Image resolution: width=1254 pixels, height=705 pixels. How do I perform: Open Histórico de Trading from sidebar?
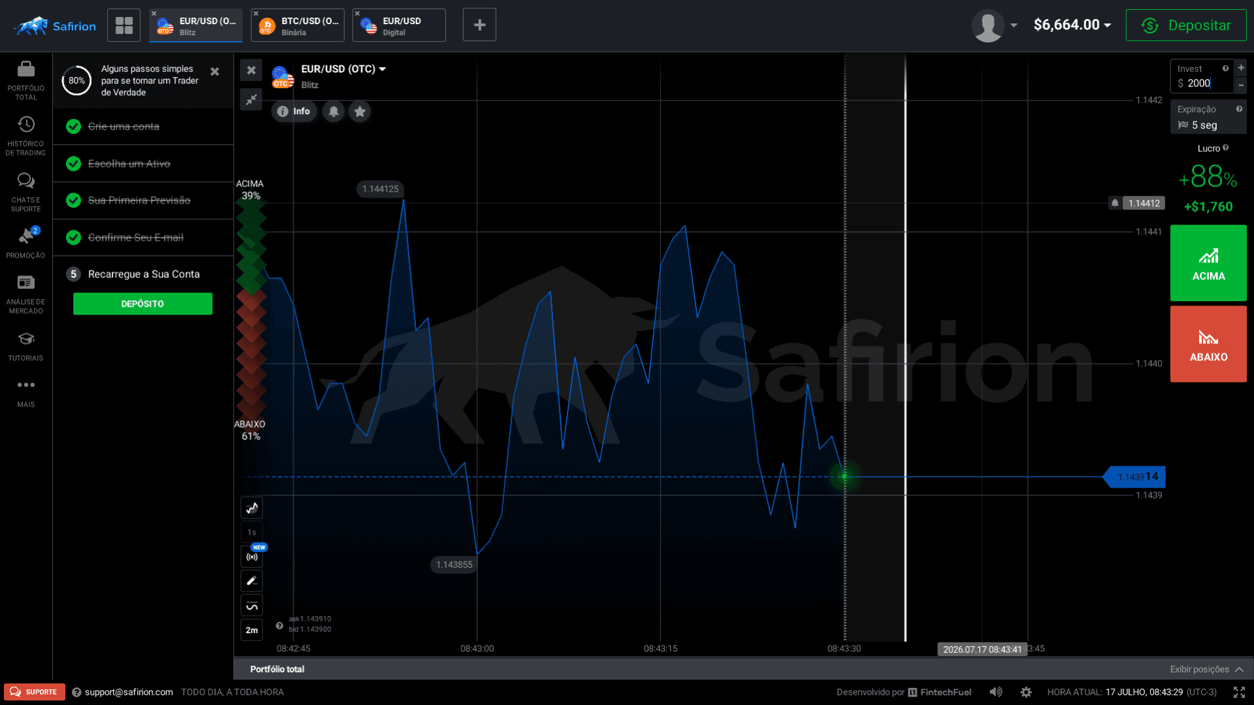(26, 136)
